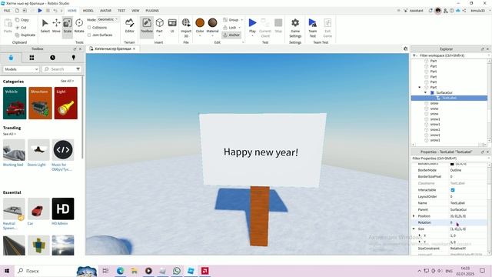Open the Models category dropdown in Toolbox

point(21,69)
